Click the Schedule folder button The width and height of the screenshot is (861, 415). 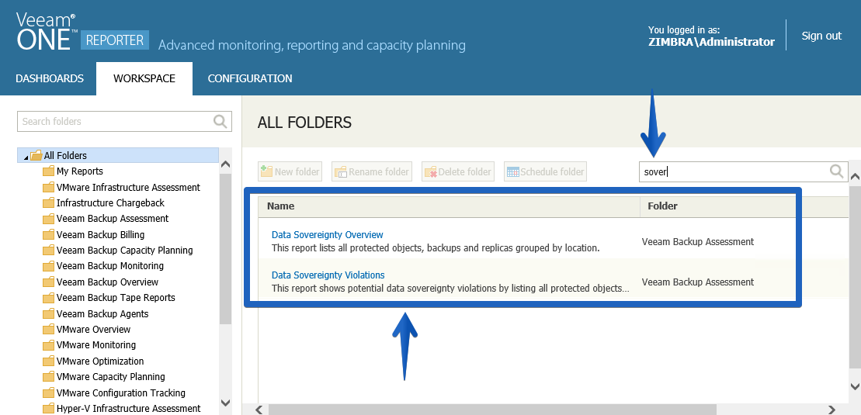coord(545,171)
